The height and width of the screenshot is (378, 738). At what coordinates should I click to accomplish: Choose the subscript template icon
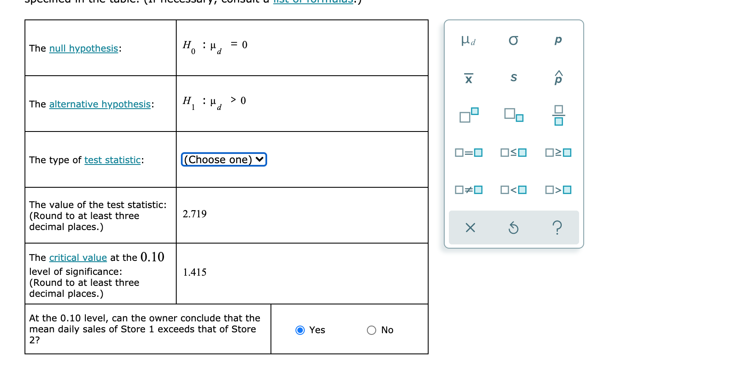[x=513, y=115]
